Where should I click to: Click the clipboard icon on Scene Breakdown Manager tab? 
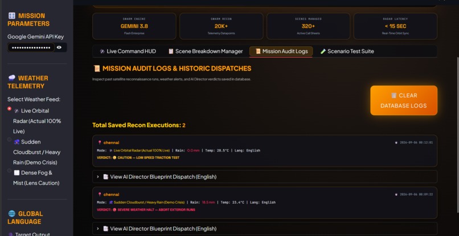coord(171,52)
